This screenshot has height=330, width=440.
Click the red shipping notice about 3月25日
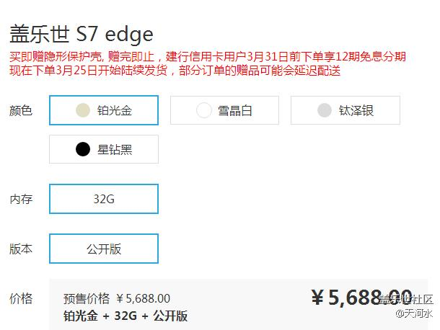point(175,70)
